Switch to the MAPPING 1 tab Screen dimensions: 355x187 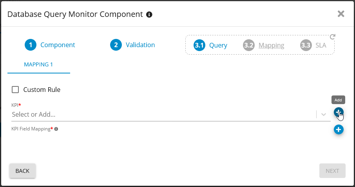(38, 64)
